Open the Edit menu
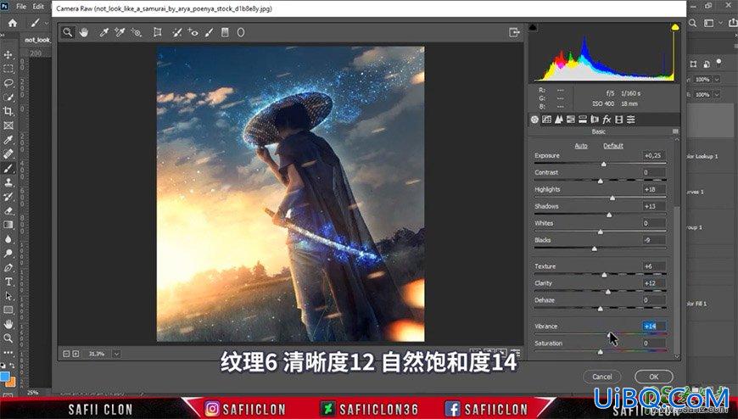The image size is (738, 419). point(38,7)
